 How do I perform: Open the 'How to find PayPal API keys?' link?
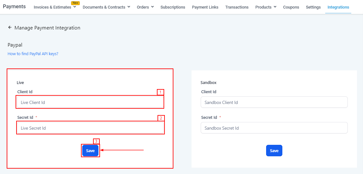(33, 54)
